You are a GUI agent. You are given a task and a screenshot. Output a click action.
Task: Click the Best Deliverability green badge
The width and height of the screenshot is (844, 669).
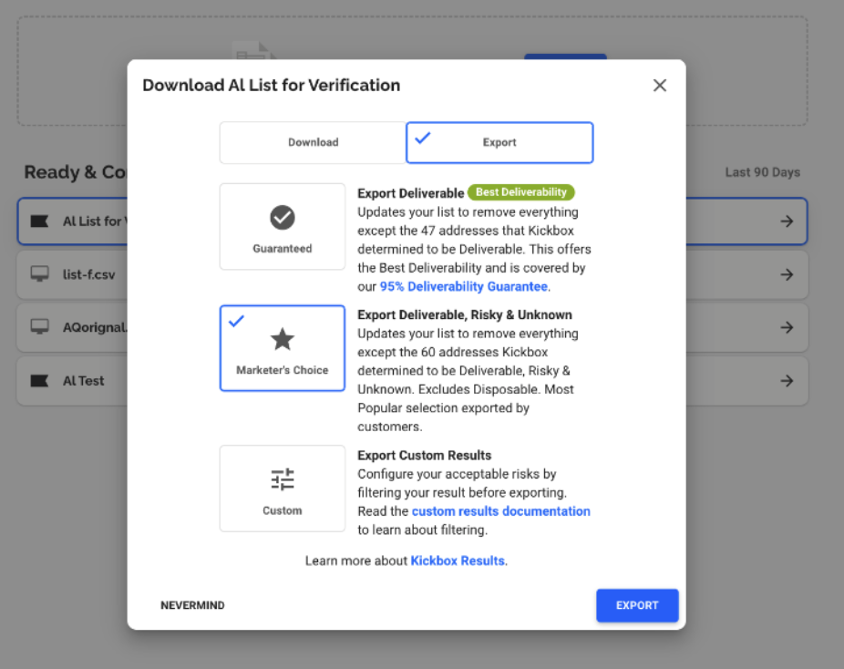click(521, 192)
